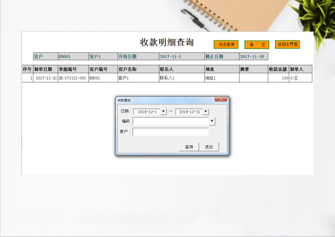Click the 退出 button in the dialog
Image resolution: width=335 pixels, height=237 pixels.
click(x=209, y=147)
